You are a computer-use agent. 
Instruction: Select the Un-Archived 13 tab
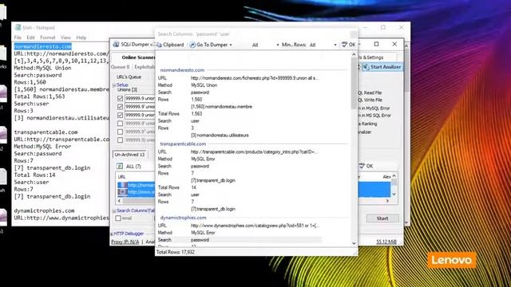point(129,155)
